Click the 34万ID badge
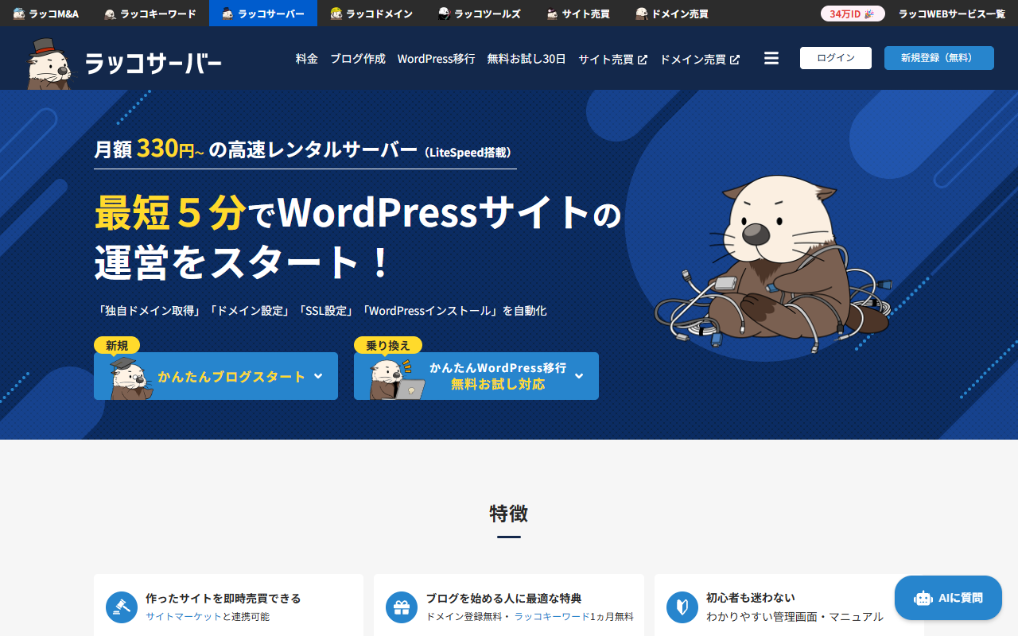The height and width of the screenshot is (636, 1018). click(x=852, y=13)
